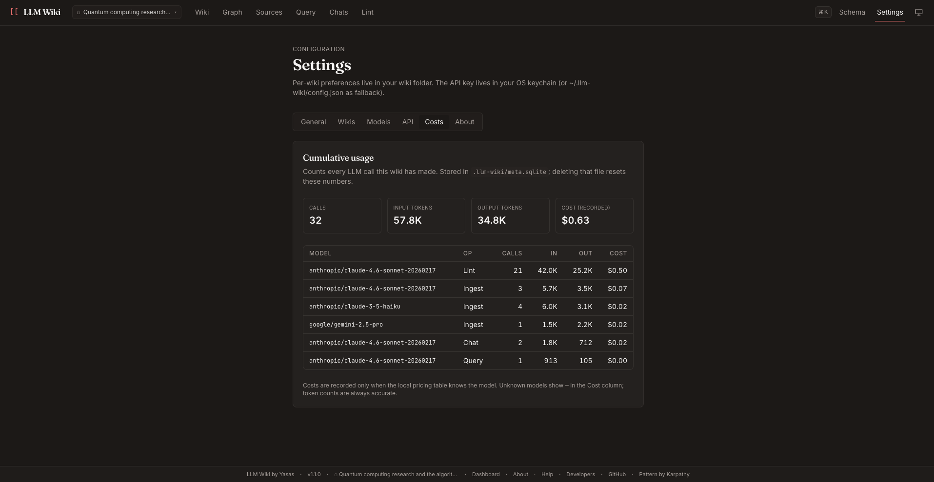This screenshot has width=934, height=482.
Task: Click the $0.00 cost cell
Action: point(617,361)
